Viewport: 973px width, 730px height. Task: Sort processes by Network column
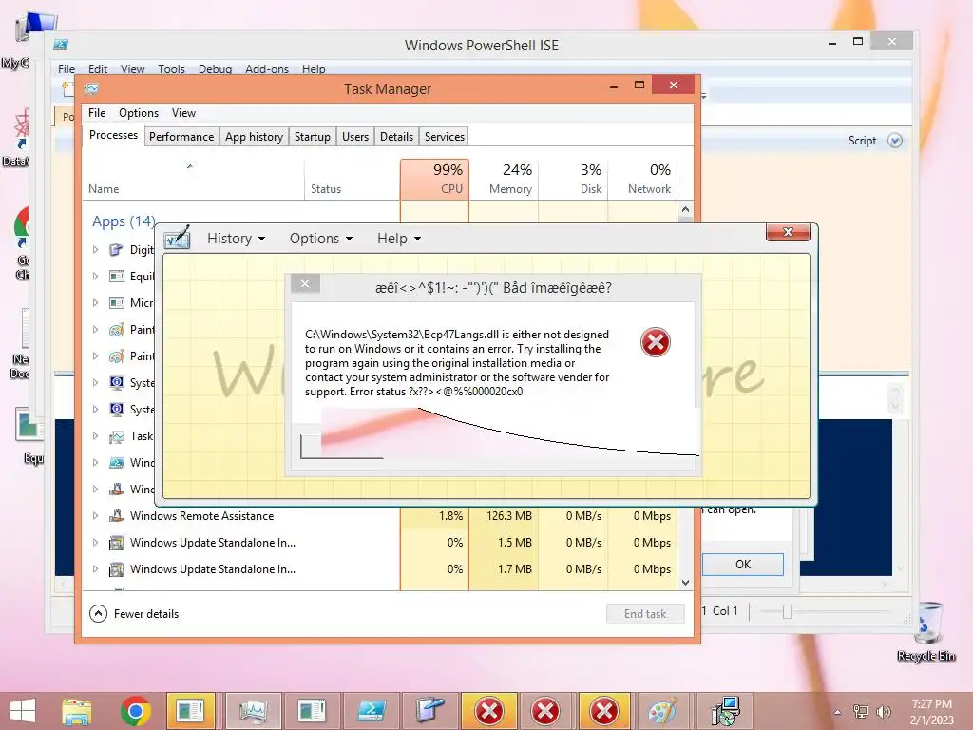point(642,179)
